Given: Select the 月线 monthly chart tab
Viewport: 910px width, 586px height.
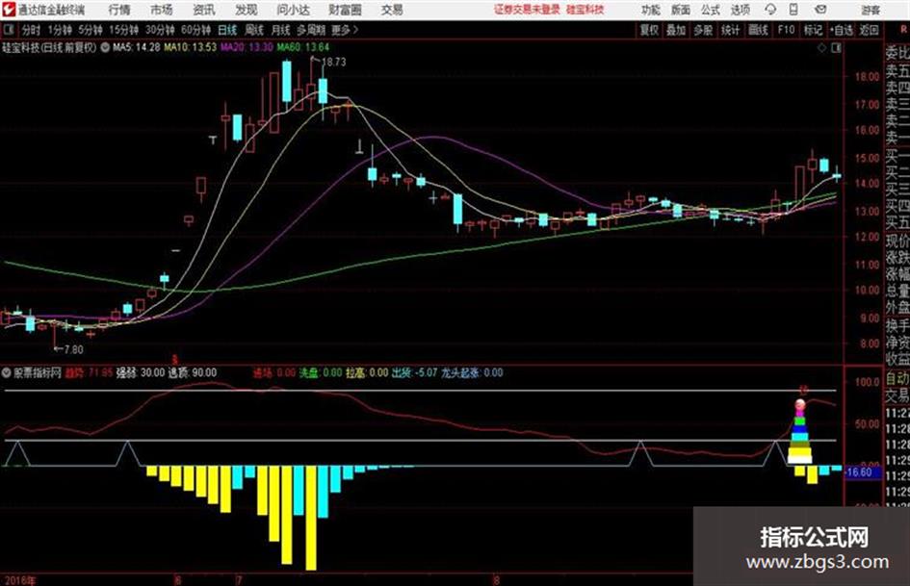Looking at the screenshot, I should [x=281, y=30].
